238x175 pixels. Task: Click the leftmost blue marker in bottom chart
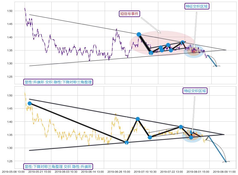click(30, 103)
